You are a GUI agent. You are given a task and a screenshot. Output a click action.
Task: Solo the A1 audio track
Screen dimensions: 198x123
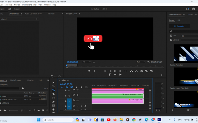(81, 106)
